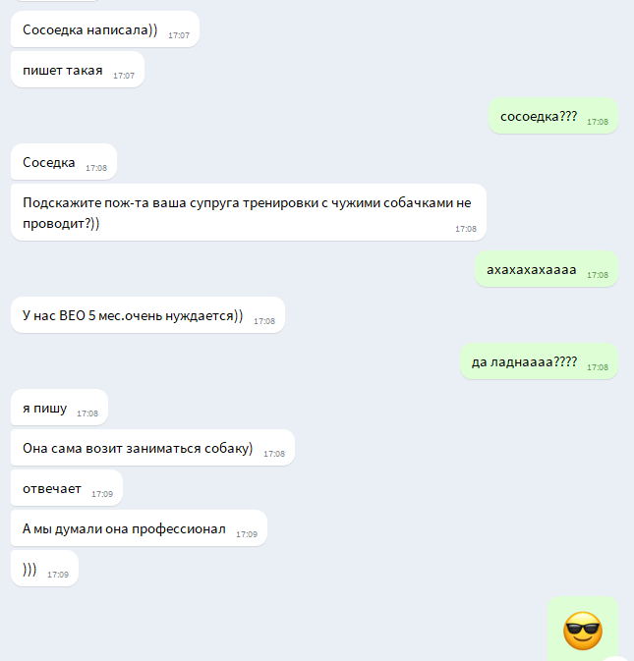Click the 17:08 timestamp beside 'ахахахахаааа'

coord(598,275)
